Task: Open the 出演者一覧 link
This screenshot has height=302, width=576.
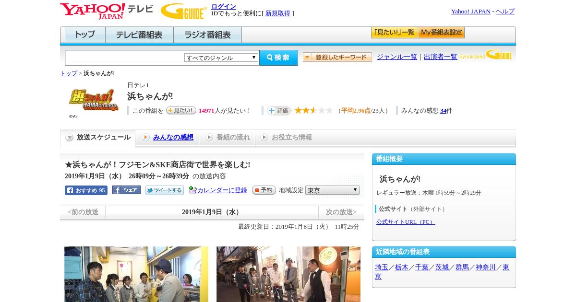Action: click(x=441, y=57)
